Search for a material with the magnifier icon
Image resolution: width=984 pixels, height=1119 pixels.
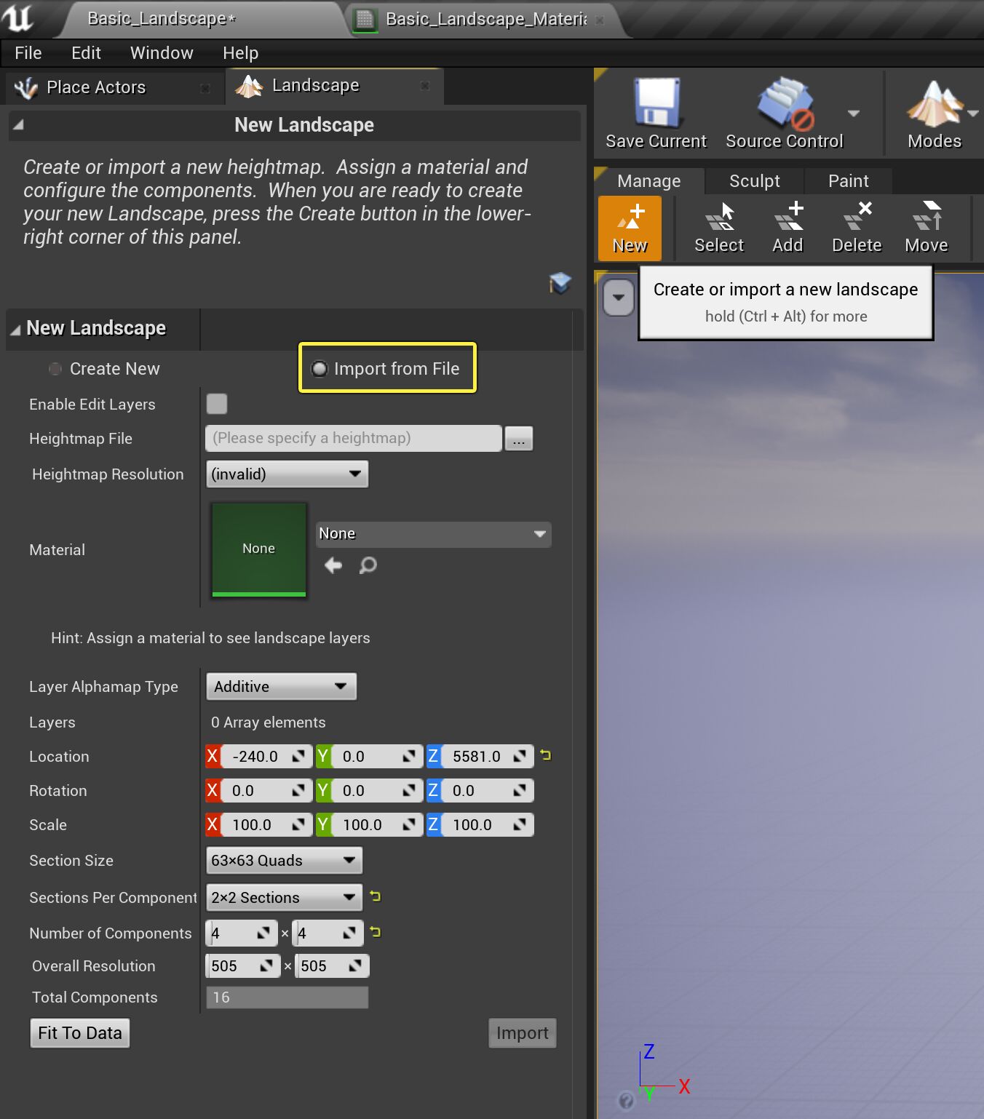tap(368, 565)
